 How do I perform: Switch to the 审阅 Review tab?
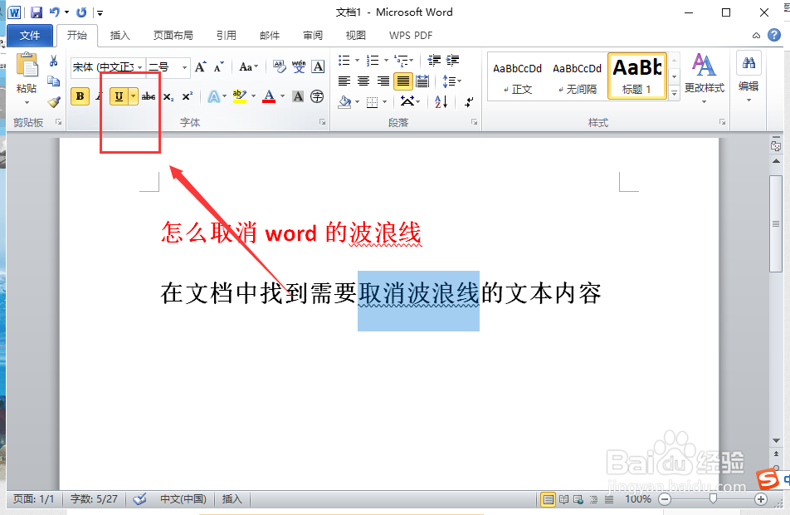click(x=313, y=36)
